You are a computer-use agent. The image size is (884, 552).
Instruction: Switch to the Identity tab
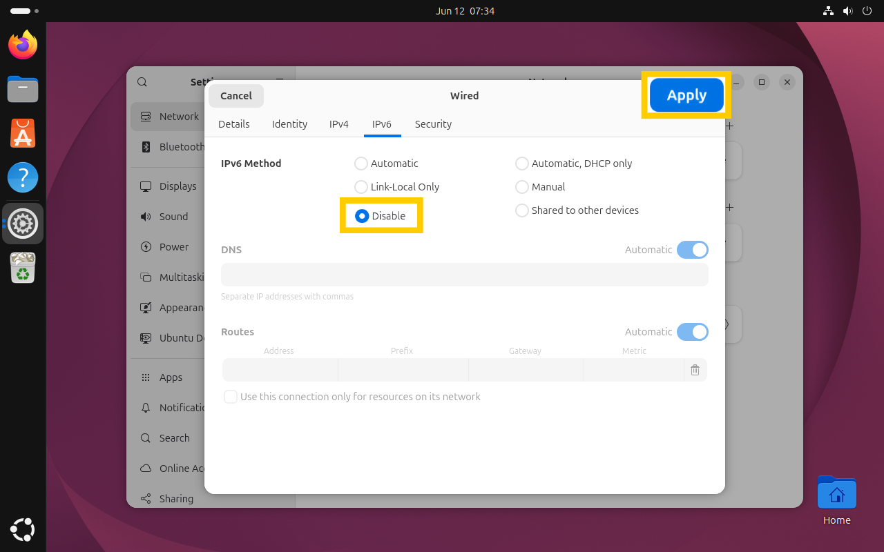tap(289, 124)
